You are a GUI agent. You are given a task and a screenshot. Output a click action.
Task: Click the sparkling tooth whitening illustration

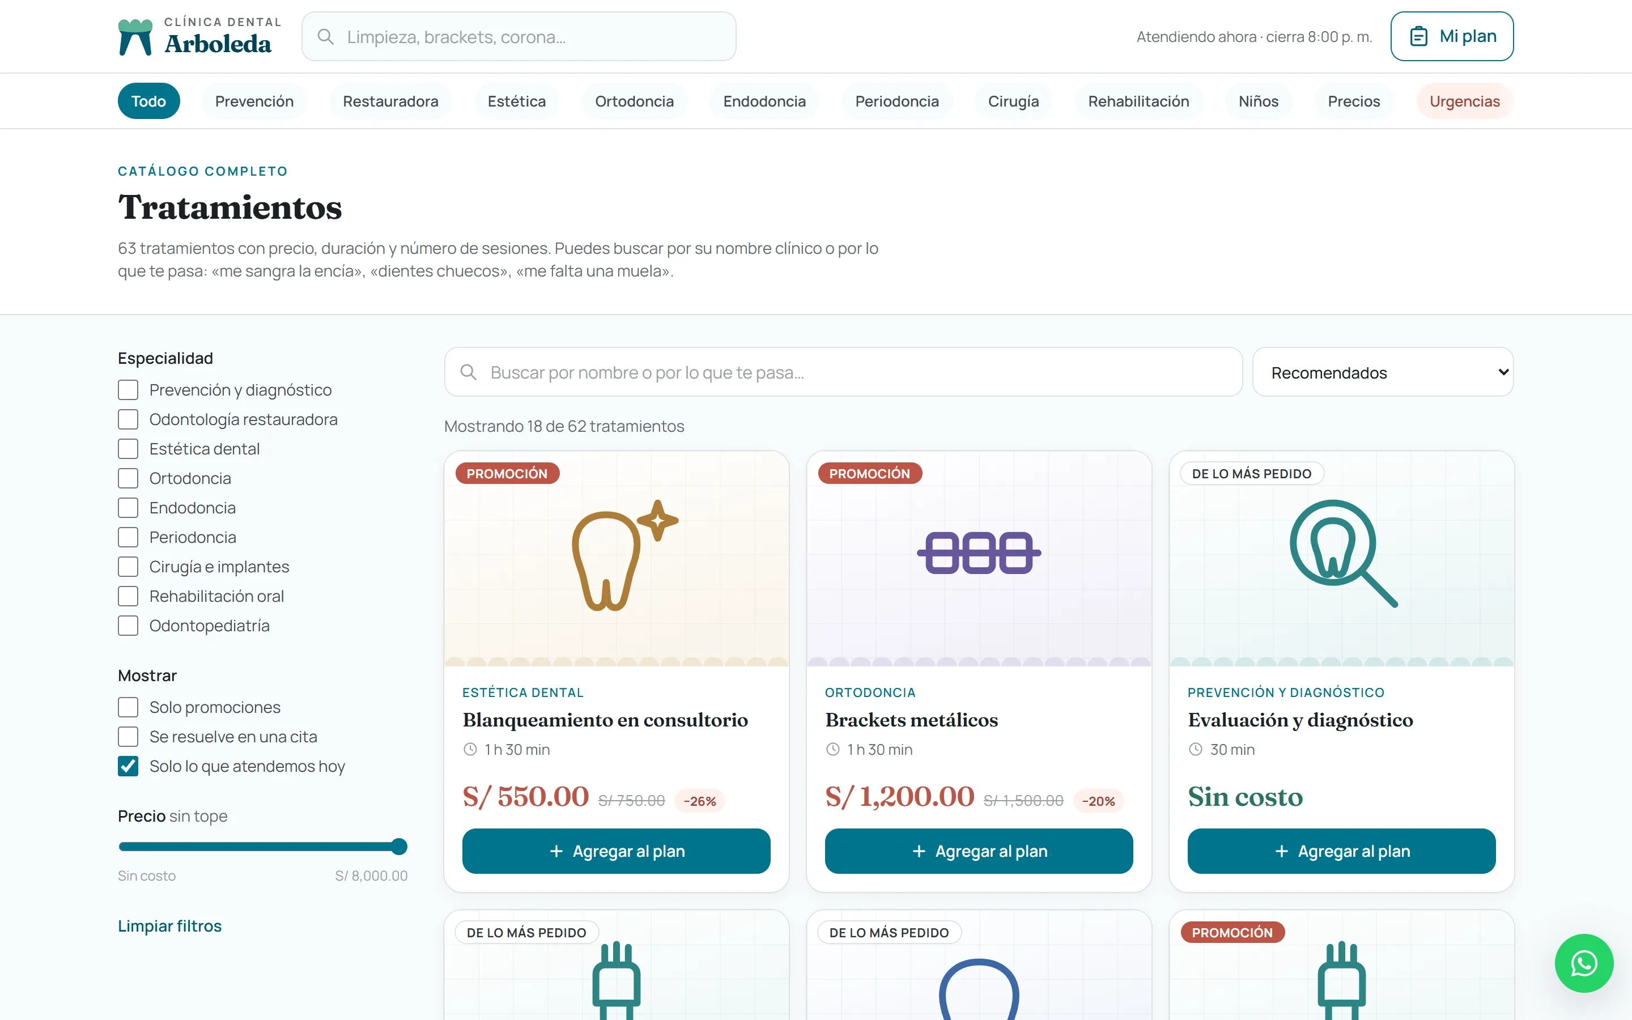624,555
